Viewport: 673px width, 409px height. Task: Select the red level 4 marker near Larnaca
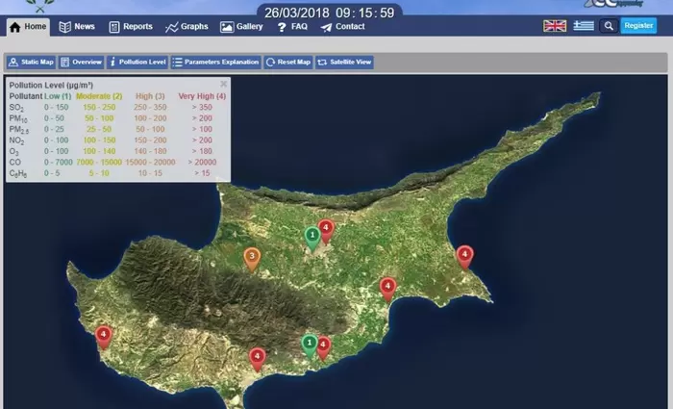coord(387,289)
